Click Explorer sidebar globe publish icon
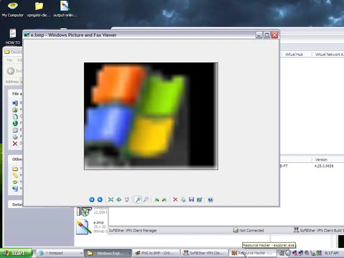The height and width of the screenshot is (258, 344). [15, 123]
